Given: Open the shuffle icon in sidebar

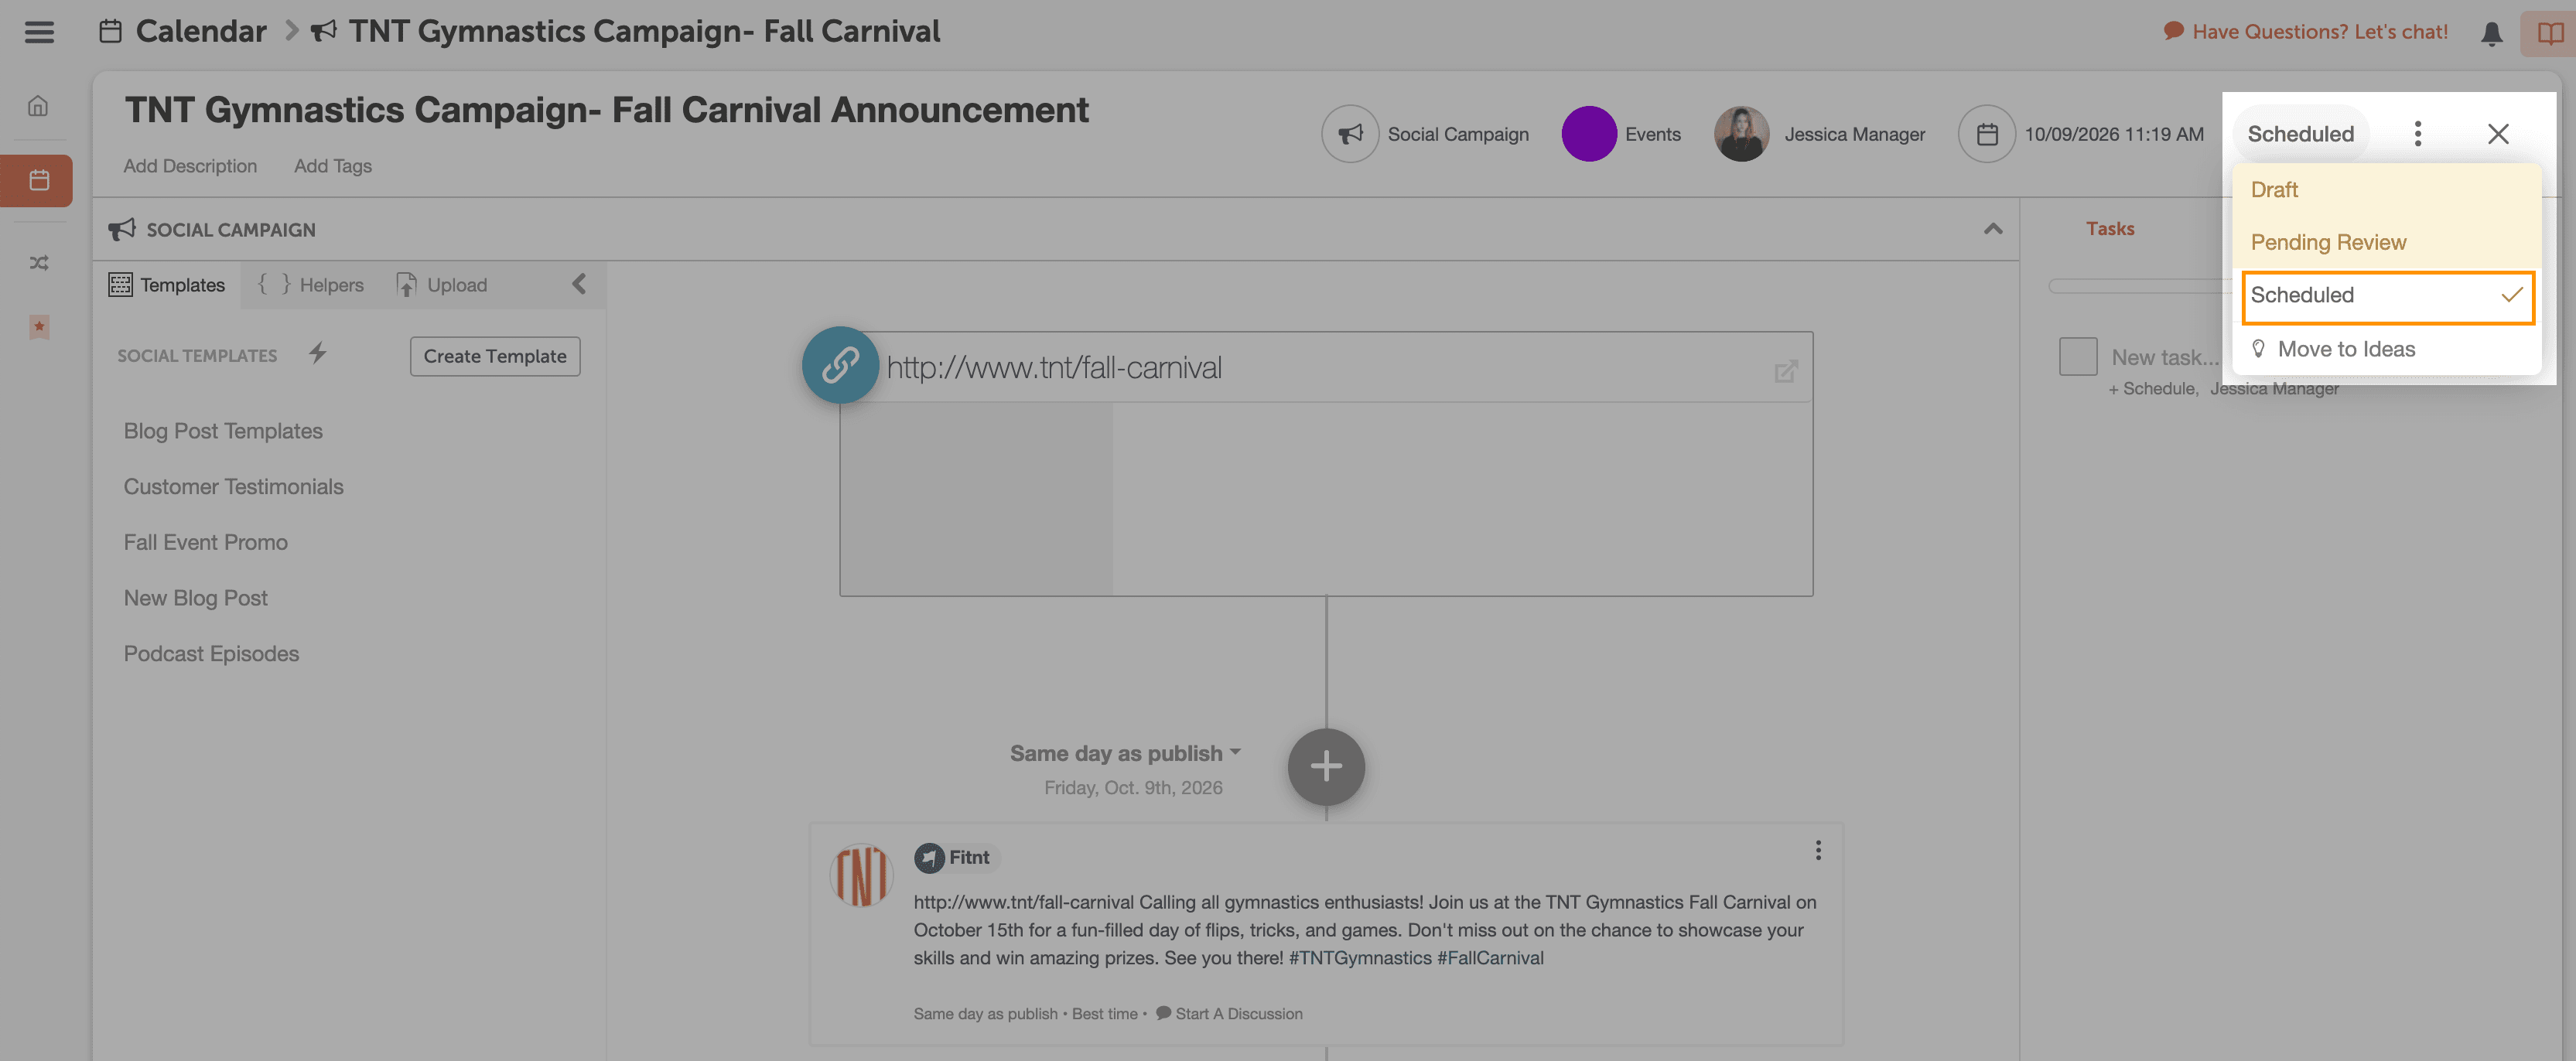Looking at the screenshot, I should click(x=39, y=263).
